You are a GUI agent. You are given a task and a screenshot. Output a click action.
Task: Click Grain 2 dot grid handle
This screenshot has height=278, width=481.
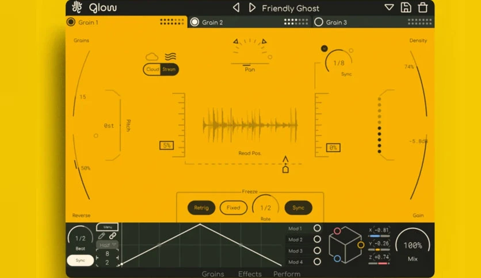tap(296, 22)
